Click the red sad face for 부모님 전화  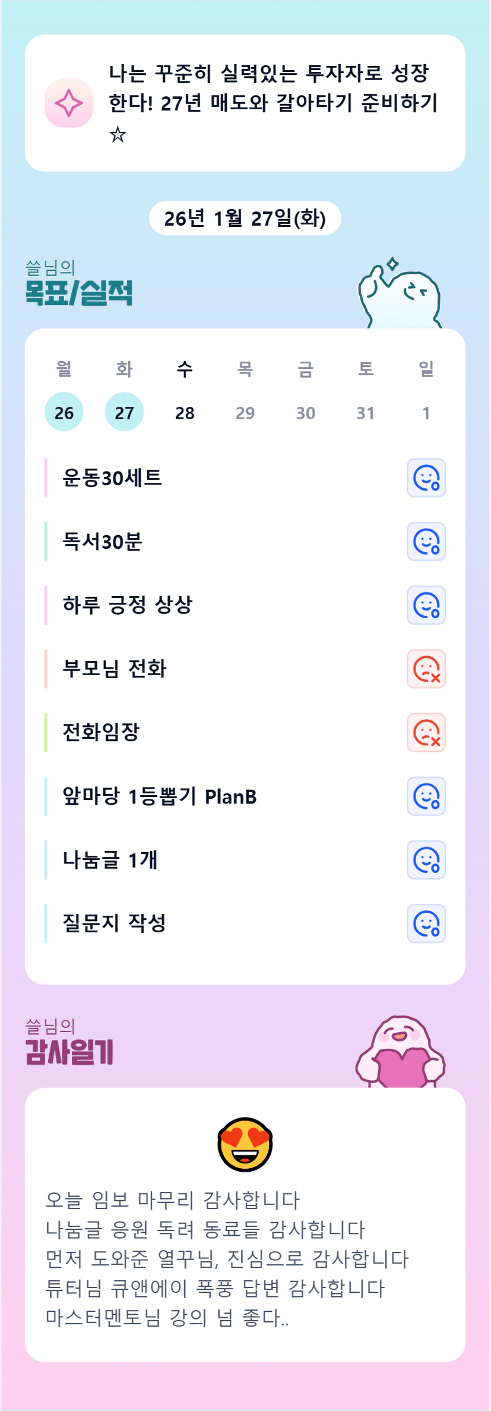coord(426,669)
